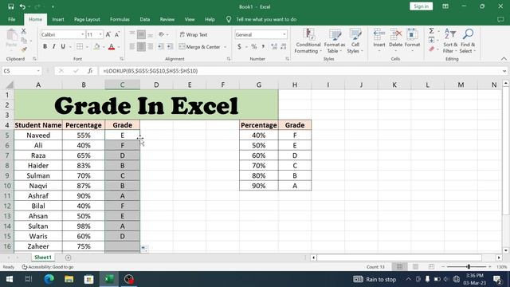Click the Sign in button
The image size is (510, 287).
point(421,6)
